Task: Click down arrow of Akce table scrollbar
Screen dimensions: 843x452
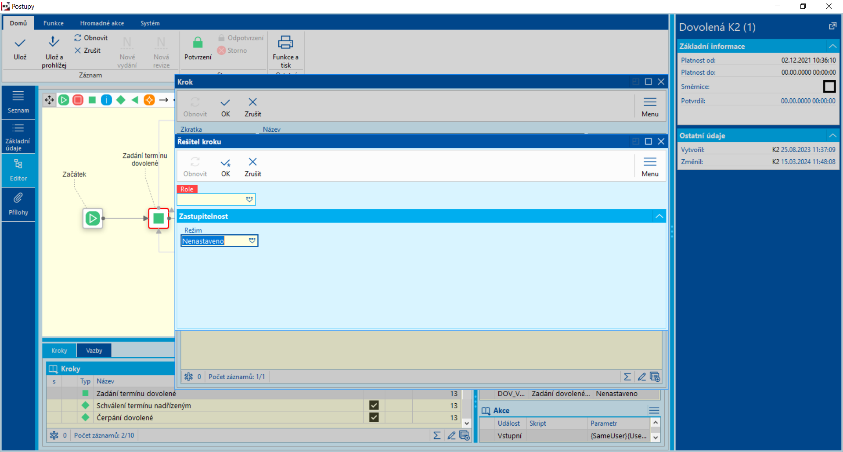Action: pos(656,437)
